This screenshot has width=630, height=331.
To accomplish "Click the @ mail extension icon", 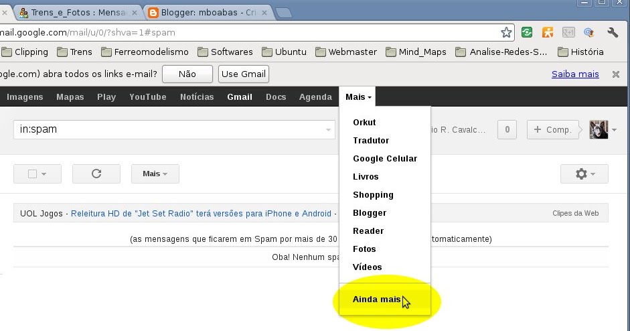I will point(589,32).
